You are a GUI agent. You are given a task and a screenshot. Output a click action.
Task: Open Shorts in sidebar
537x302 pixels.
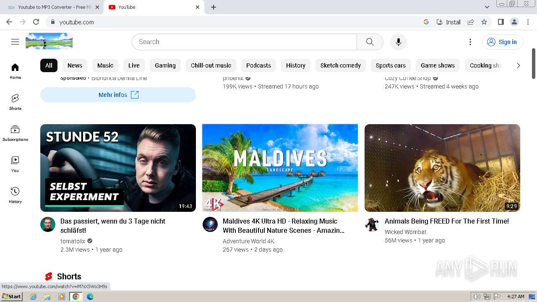[15, 102]
